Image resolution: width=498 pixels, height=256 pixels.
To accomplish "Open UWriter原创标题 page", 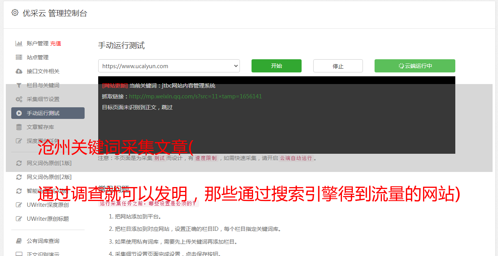I will click(x=48, y=219).
